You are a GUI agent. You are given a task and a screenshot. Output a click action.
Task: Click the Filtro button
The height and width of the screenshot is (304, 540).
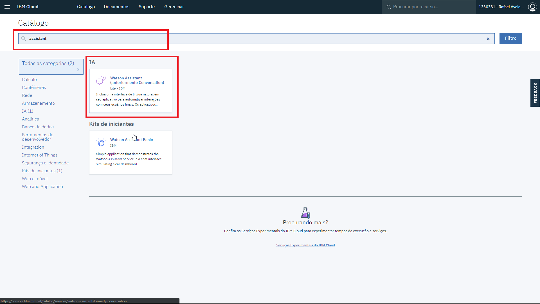click(x=510, y=39)
